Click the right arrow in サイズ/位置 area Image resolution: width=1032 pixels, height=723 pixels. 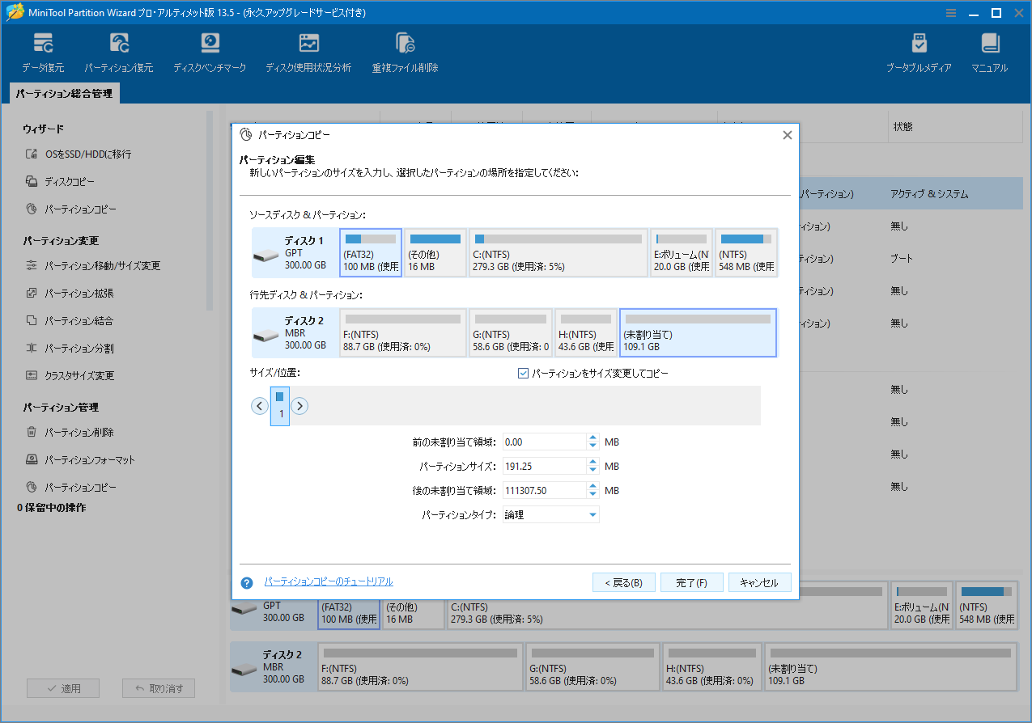[299, 405]
